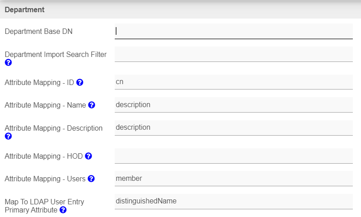
Task: Click the 'Department Base DN' label text
Action: click(x=39, y=31)
